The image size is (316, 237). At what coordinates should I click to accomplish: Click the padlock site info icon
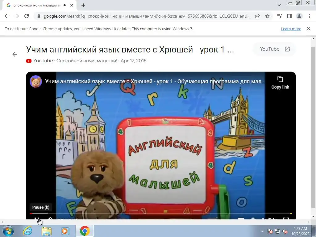(39, 16)
